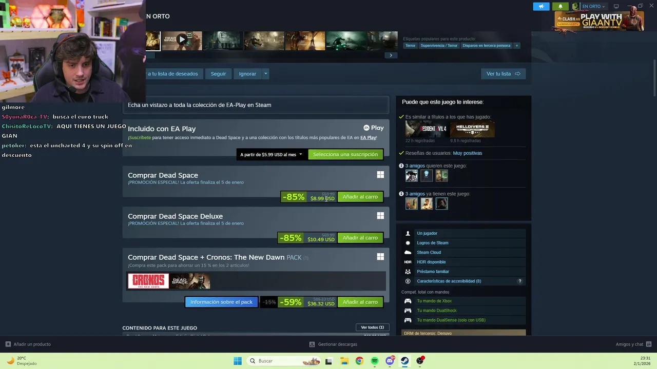657x369 pixels.
Task: Play the trailer video thumbnail
Action: 182,40
